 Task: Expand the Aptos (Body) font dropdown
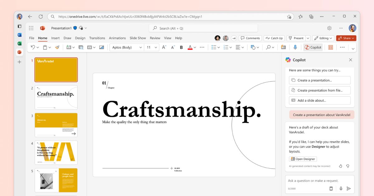pos(141,47)
